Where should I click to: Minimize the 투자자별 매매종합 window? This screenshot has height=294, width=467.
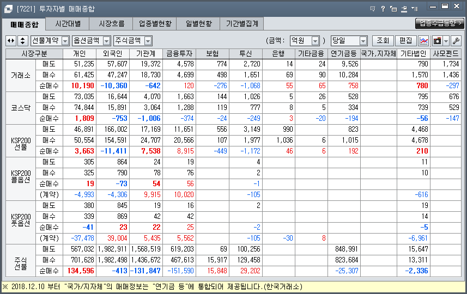click(x=433, y=6)
